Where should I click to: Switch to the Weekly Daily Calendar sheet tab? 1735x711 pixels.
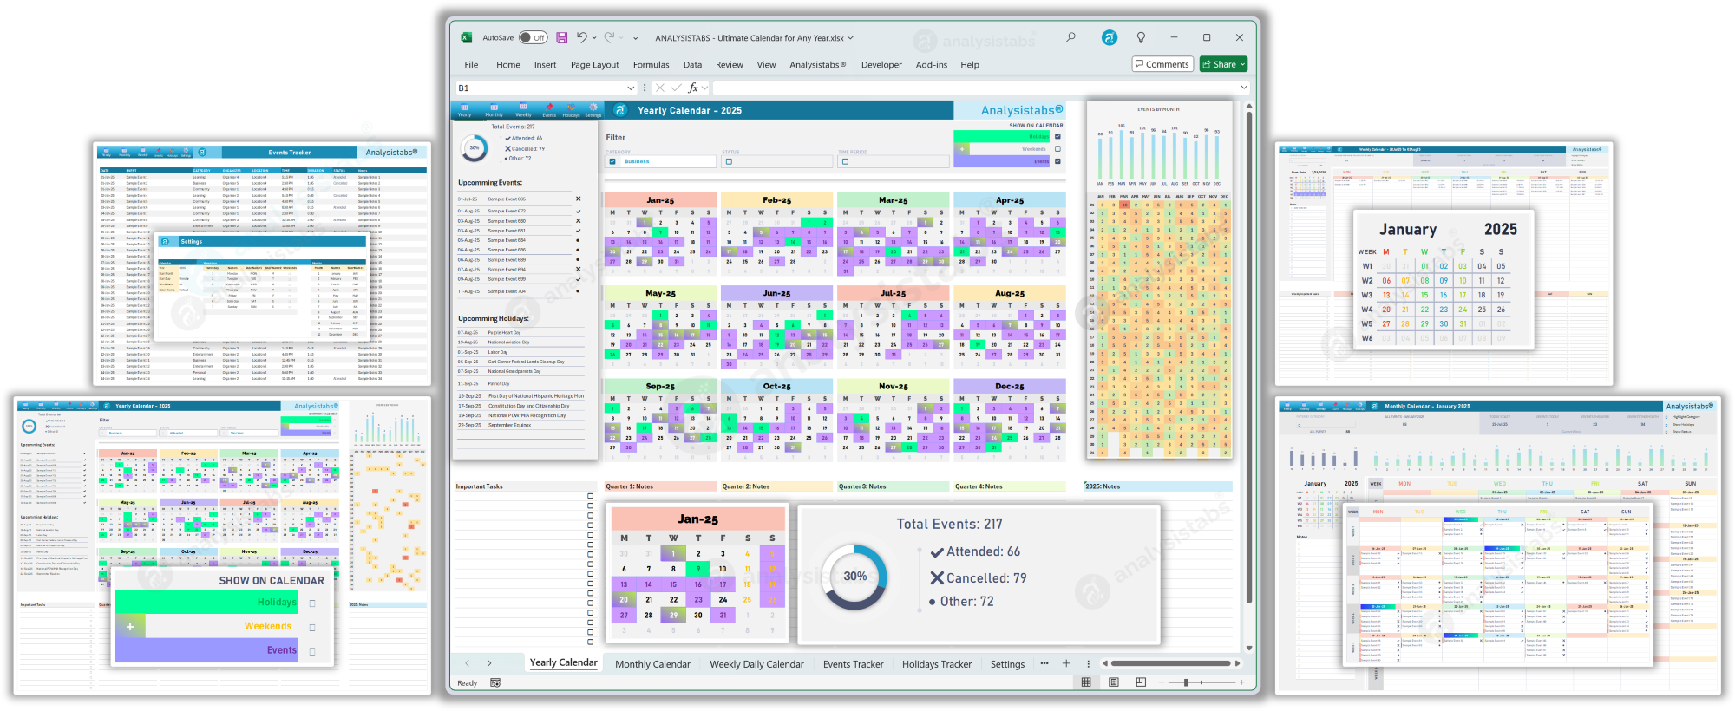coord(756,664)
